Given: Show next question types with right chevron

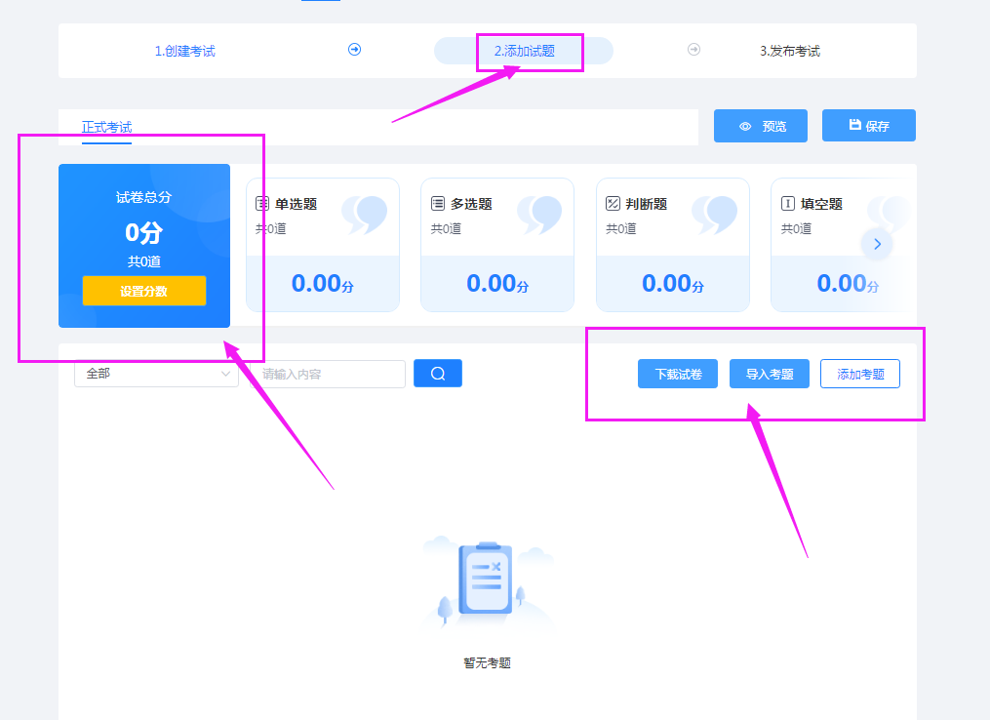Looking at the screenshot, I should pos(877,244).
